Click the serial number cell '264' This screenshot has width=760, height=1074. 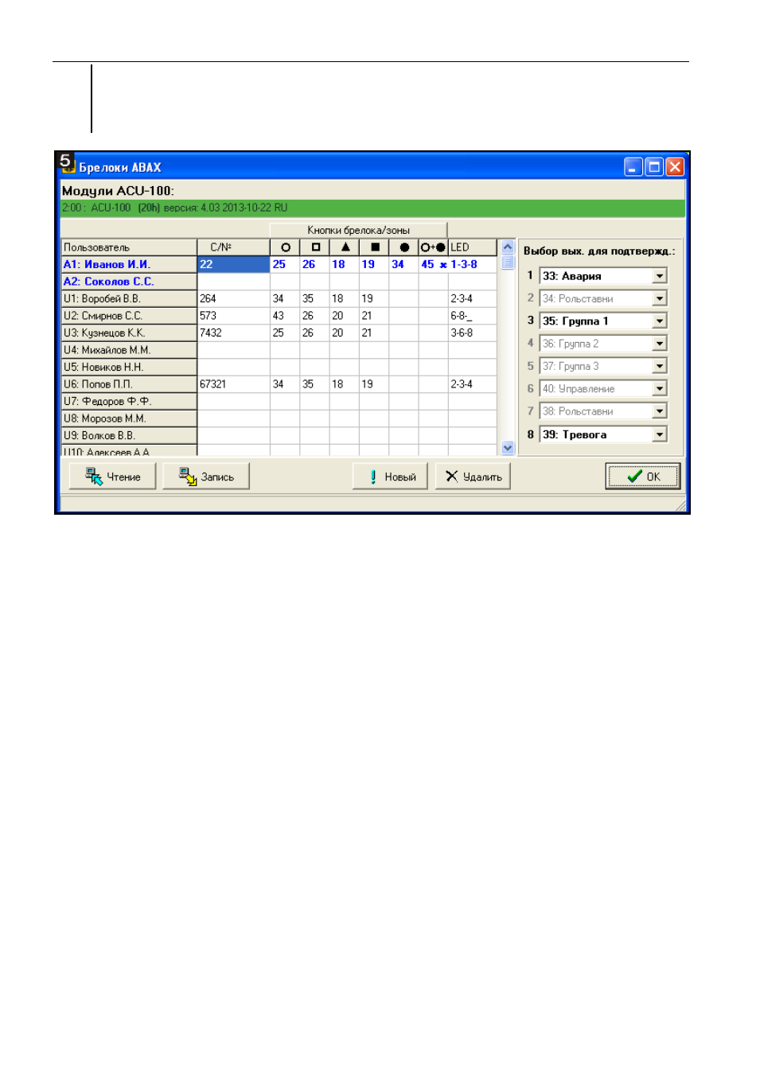click(233, 298)
